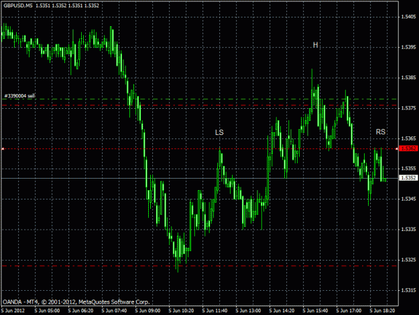419x315 pixels.
Task: Click the 5 Jun 2012 date label
Action: pyautogui.click(x=13, y=311)
